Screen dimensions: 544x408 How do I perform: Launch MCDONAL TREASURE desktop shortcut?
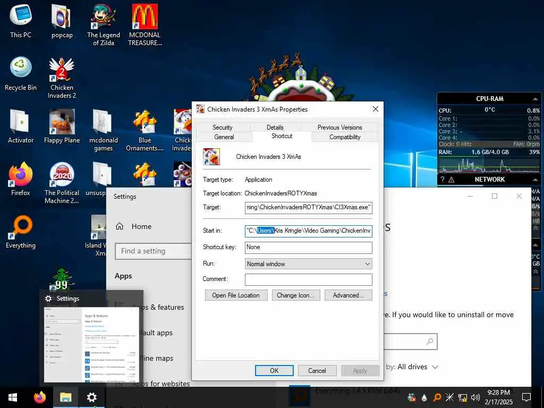145,24
